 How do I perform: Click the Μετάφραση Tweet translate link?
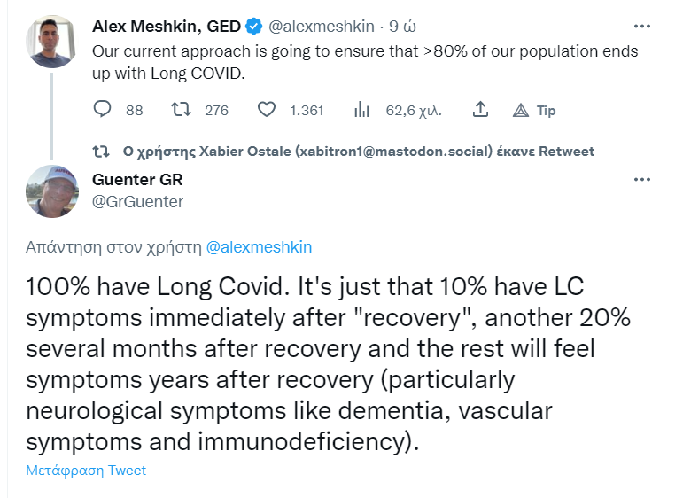point(86,471)
